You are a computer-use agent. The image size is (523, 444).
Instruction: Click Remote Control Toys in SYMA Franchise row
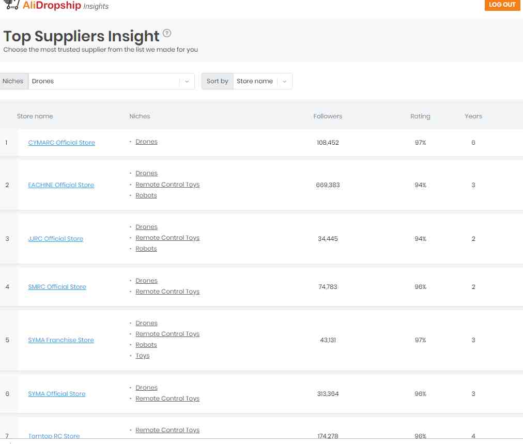[167, 333]
